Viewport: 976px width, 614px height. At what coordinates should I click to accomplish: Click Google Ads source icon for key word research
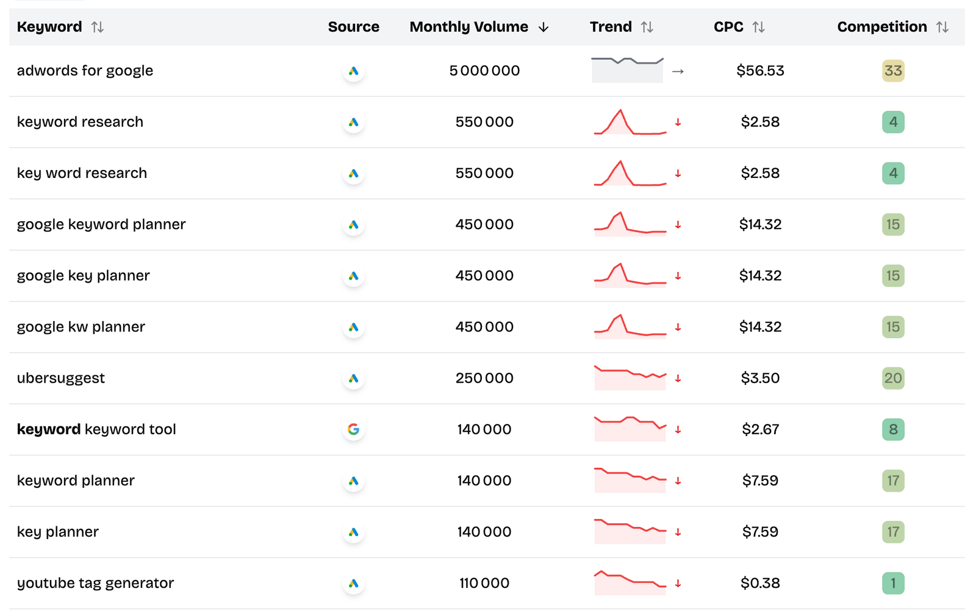point(353,173)
